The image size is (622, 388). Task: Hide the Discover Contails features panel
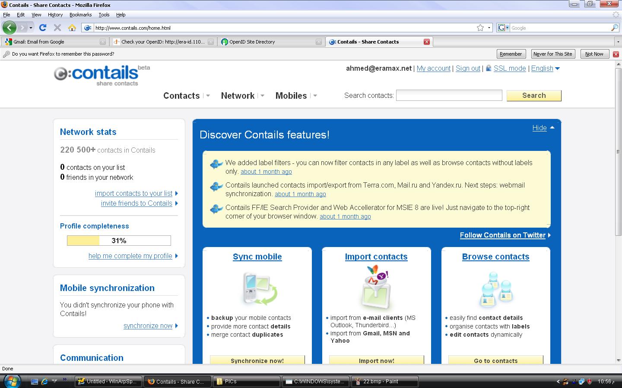tap(543, 128)
